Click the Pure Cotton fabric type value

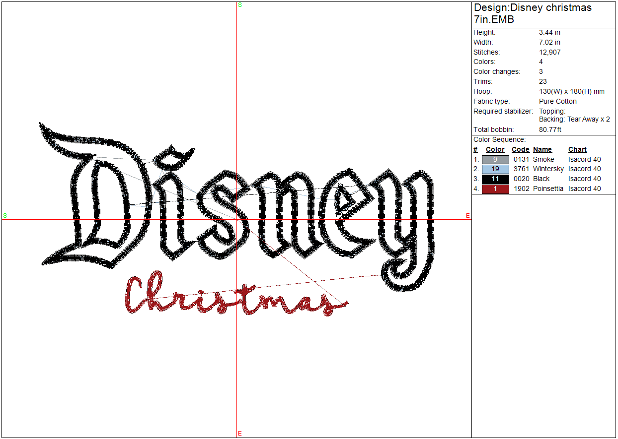(x=557, y=102)
